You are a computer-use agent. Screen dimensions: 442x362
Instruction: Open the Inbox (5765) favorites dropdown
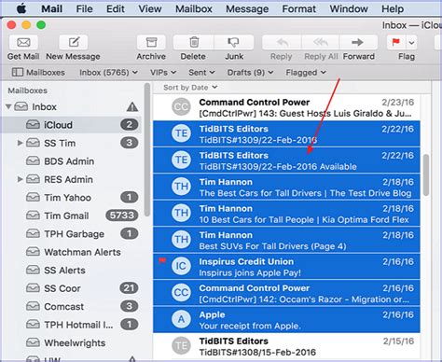coord(108,73)
